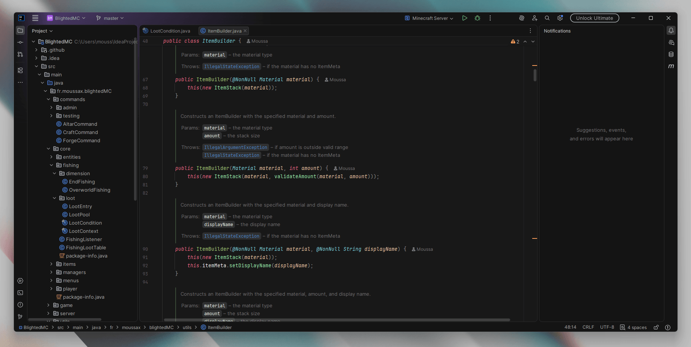The image size is (691, 347).
Task: Click the IllegalArgumentException doc link
Action: pyautogui.click(x=236, y=147)
